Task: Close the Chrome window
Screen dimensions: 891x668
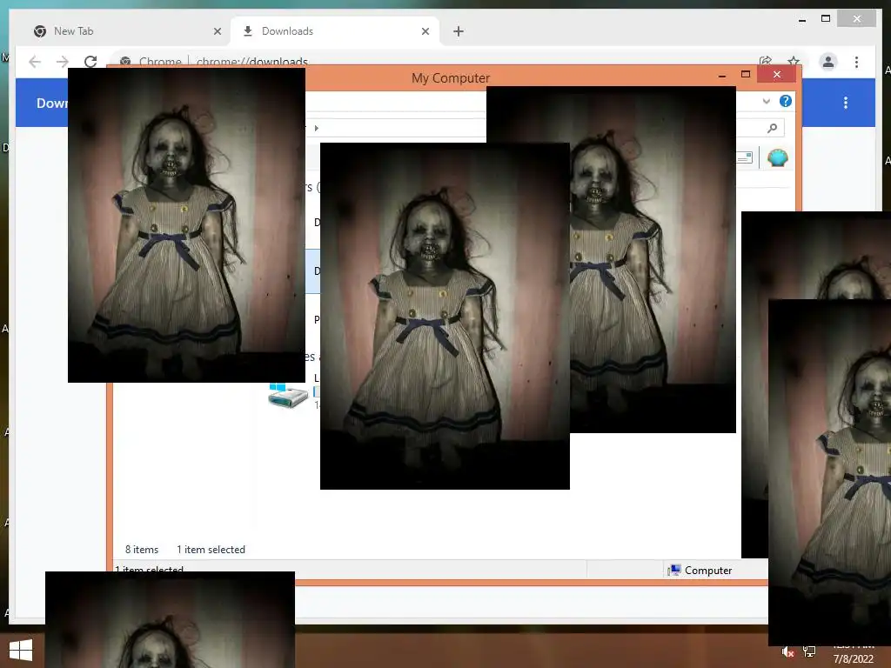Action: (856, 19)
